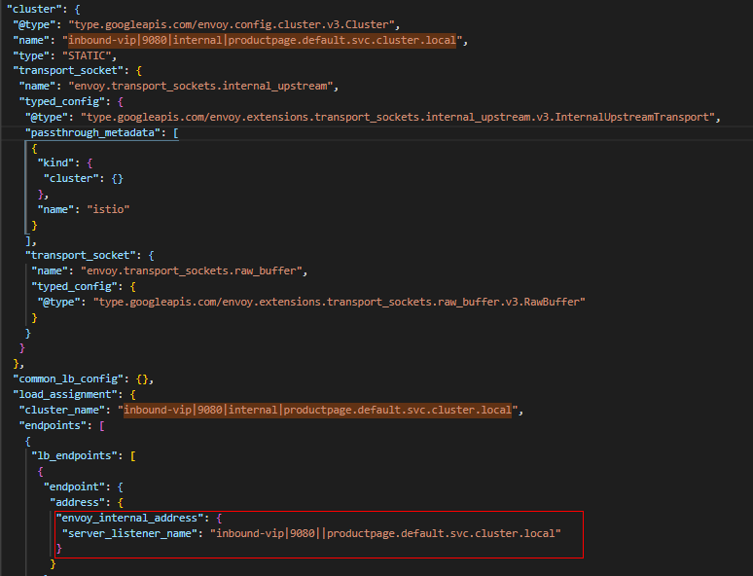Image resolution: width=753 pixels, height=576 pixels.
Task: Click the InternalUpstreamTransport @type value
Action: [x=398, y=117]
